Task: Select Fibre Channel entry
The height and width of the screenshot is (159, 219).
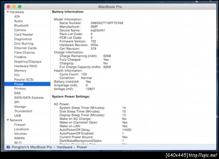Action: [x=24, y=53]
